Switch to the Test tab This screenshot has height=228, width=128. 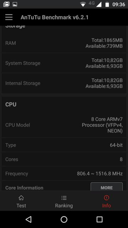pyautogui.click(x=21, y=202)
